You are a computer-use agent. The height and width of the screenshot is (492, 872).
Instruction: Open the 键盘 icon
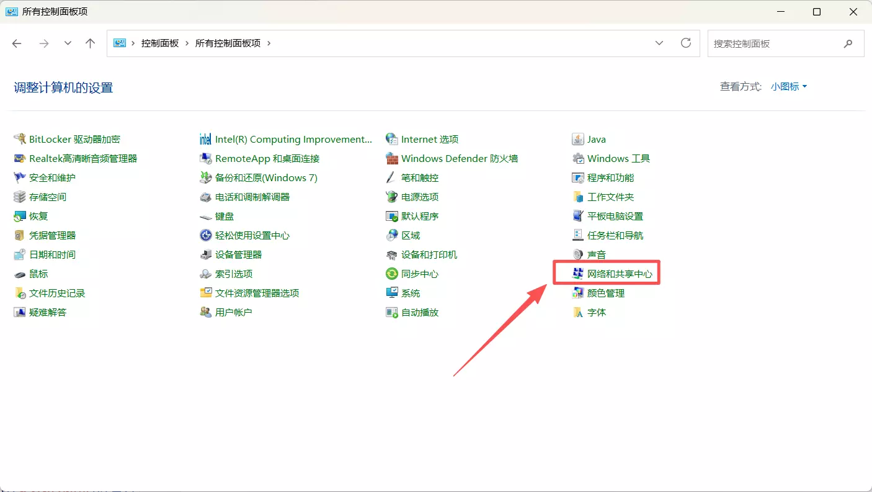pyautogui.click(x=205, y=216)
